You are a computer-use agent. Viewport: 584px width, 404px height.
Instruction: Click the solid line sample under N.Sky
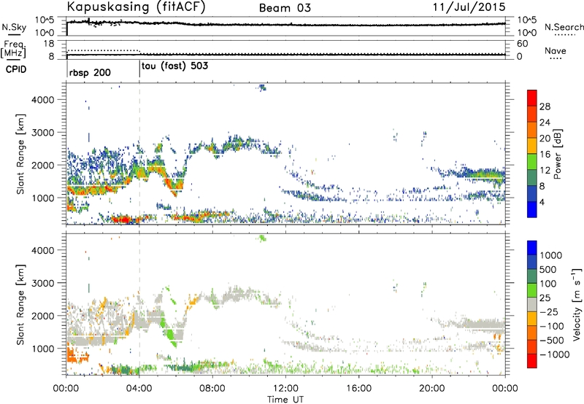(x=14, y=34)
